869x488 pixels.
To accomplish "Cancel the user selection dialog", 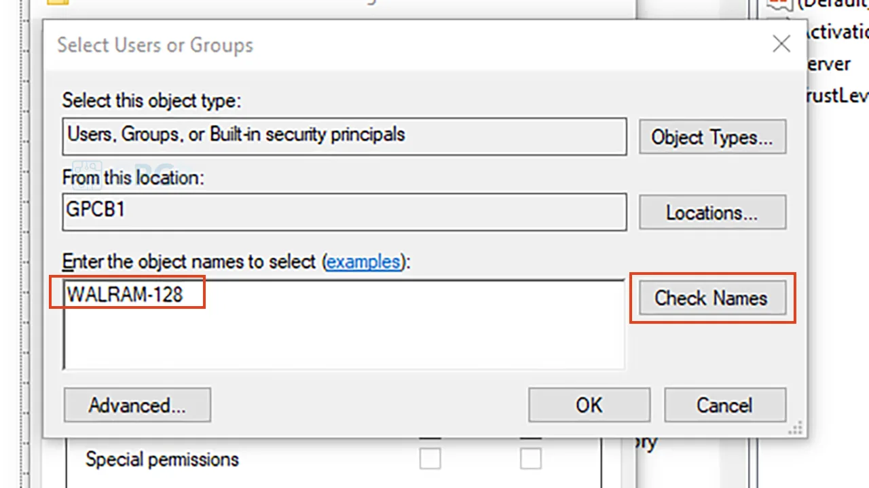I will point(724,405).
